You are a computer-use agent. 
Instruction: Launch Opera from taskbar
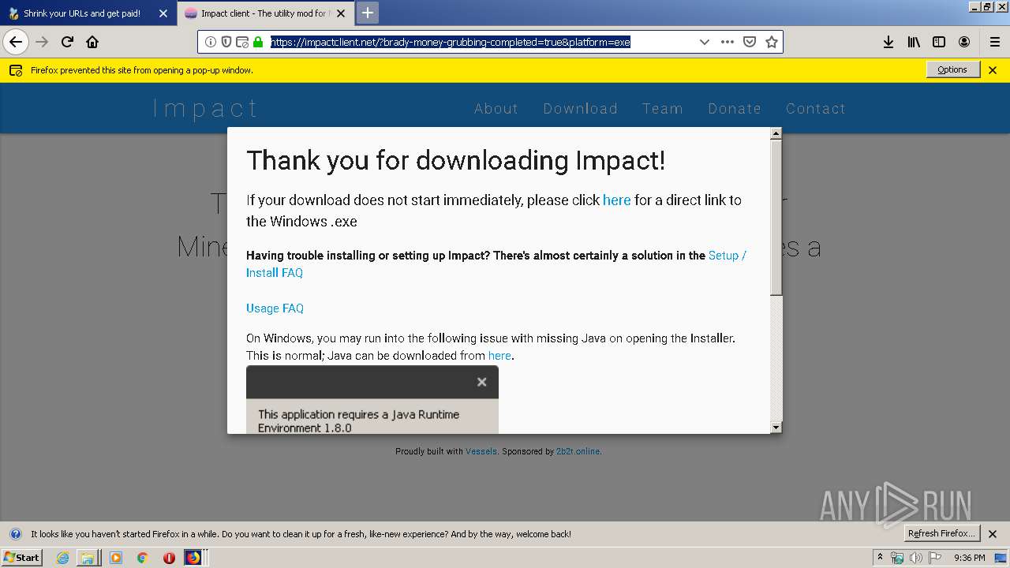pyautogui.click(x=169, y=558)
